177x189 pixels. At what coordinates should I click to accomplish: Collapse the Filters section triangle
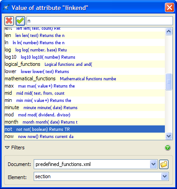[7, 148]
